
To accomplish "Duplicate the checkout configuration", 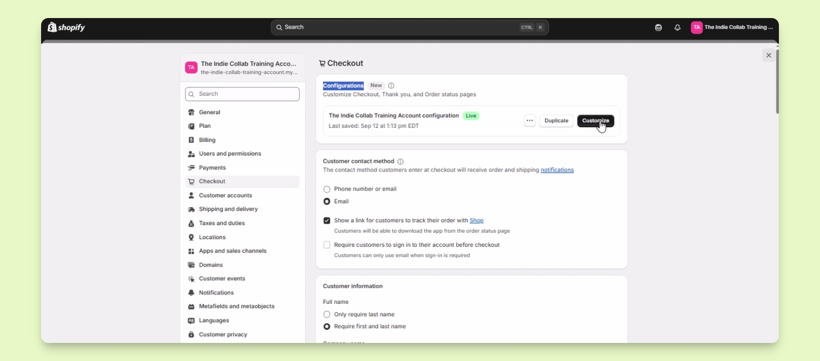I will 556,121.
